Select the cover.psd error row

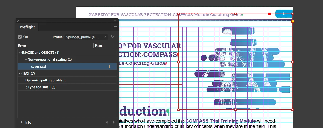(x=67, y=66)
